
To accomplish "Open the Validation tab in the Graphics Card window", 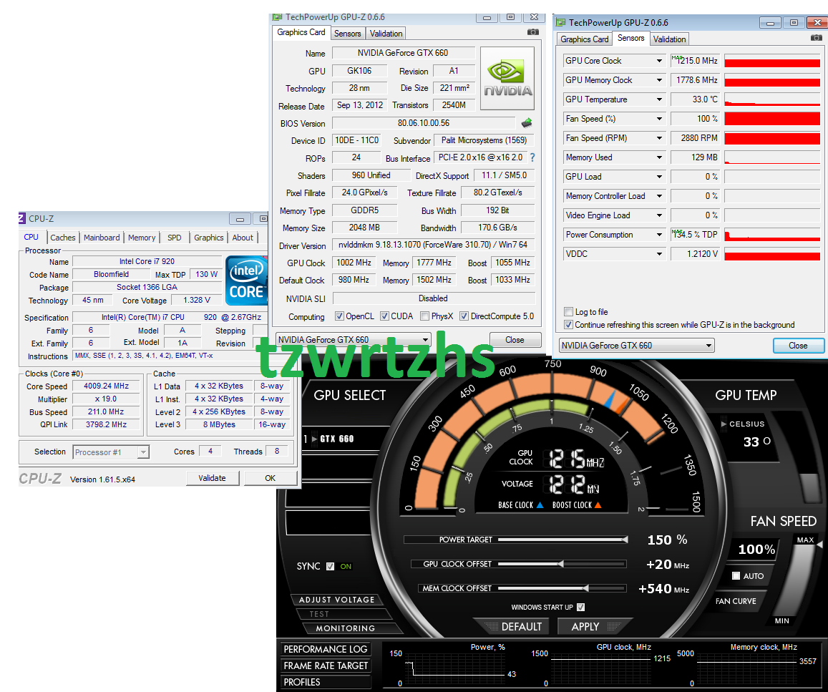I will point(386,34).
